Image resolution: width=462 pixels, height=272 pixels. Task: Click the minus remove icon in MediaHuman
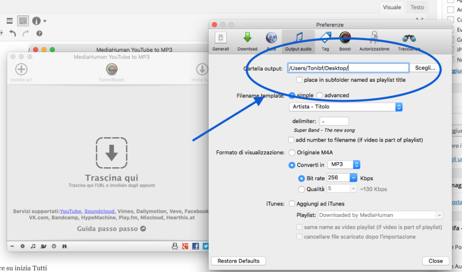[x=12, y=246]
